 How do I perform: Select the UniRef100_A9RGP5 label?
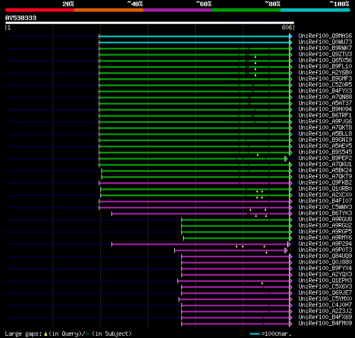[x=325, y=232]
